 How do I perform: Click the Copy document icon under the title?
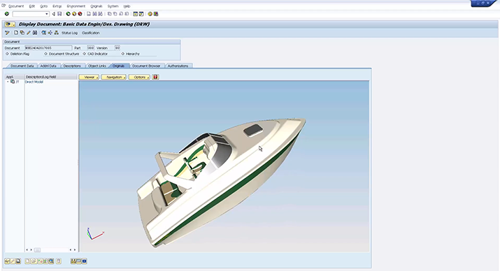click(x=22, y=33)
